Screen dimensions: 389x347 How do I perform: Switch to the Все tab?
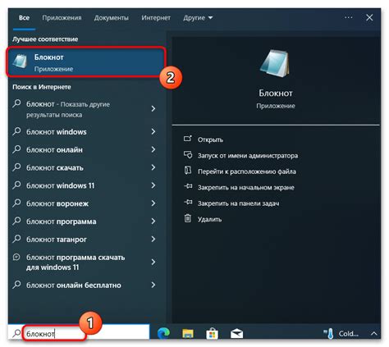(24, 18)
